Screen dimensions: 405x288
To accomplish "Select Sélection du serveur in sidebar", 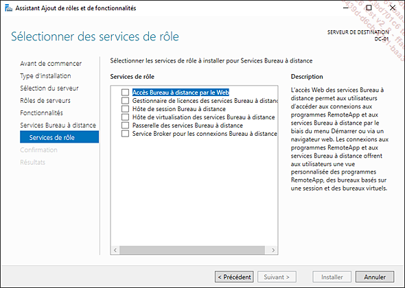I will pyautogui.click(x=49, y=88).
